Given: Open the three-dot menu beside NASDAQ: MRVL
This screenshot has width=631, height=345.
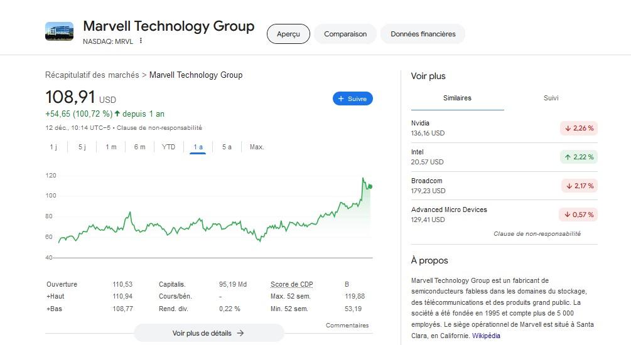Looking at the screenshot, I should [141, 41].
